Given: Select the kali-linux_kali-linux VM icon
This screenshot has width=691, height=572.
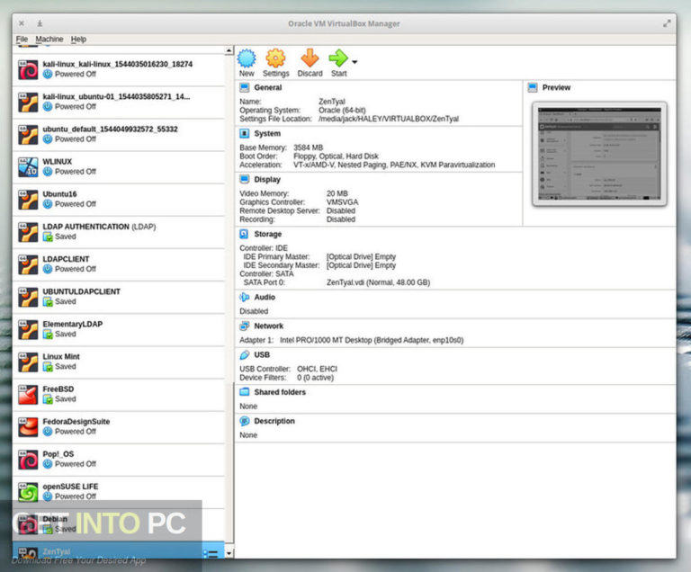Looking at the screenshot, I should 28,69.
